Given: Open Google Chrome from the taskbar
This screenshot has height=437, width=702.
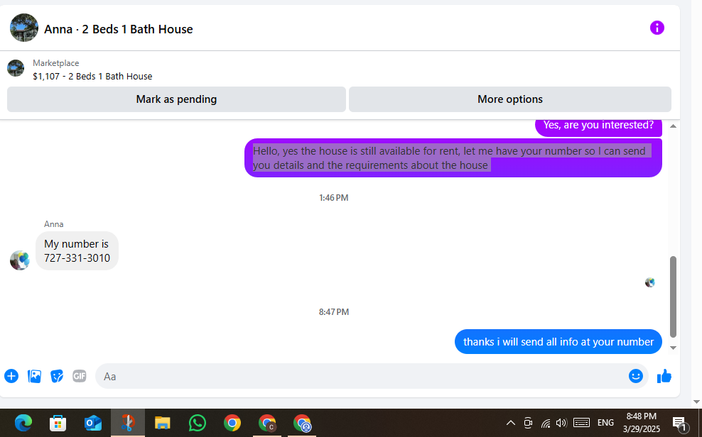Looking at the screenshot, I should pos(232,423).
